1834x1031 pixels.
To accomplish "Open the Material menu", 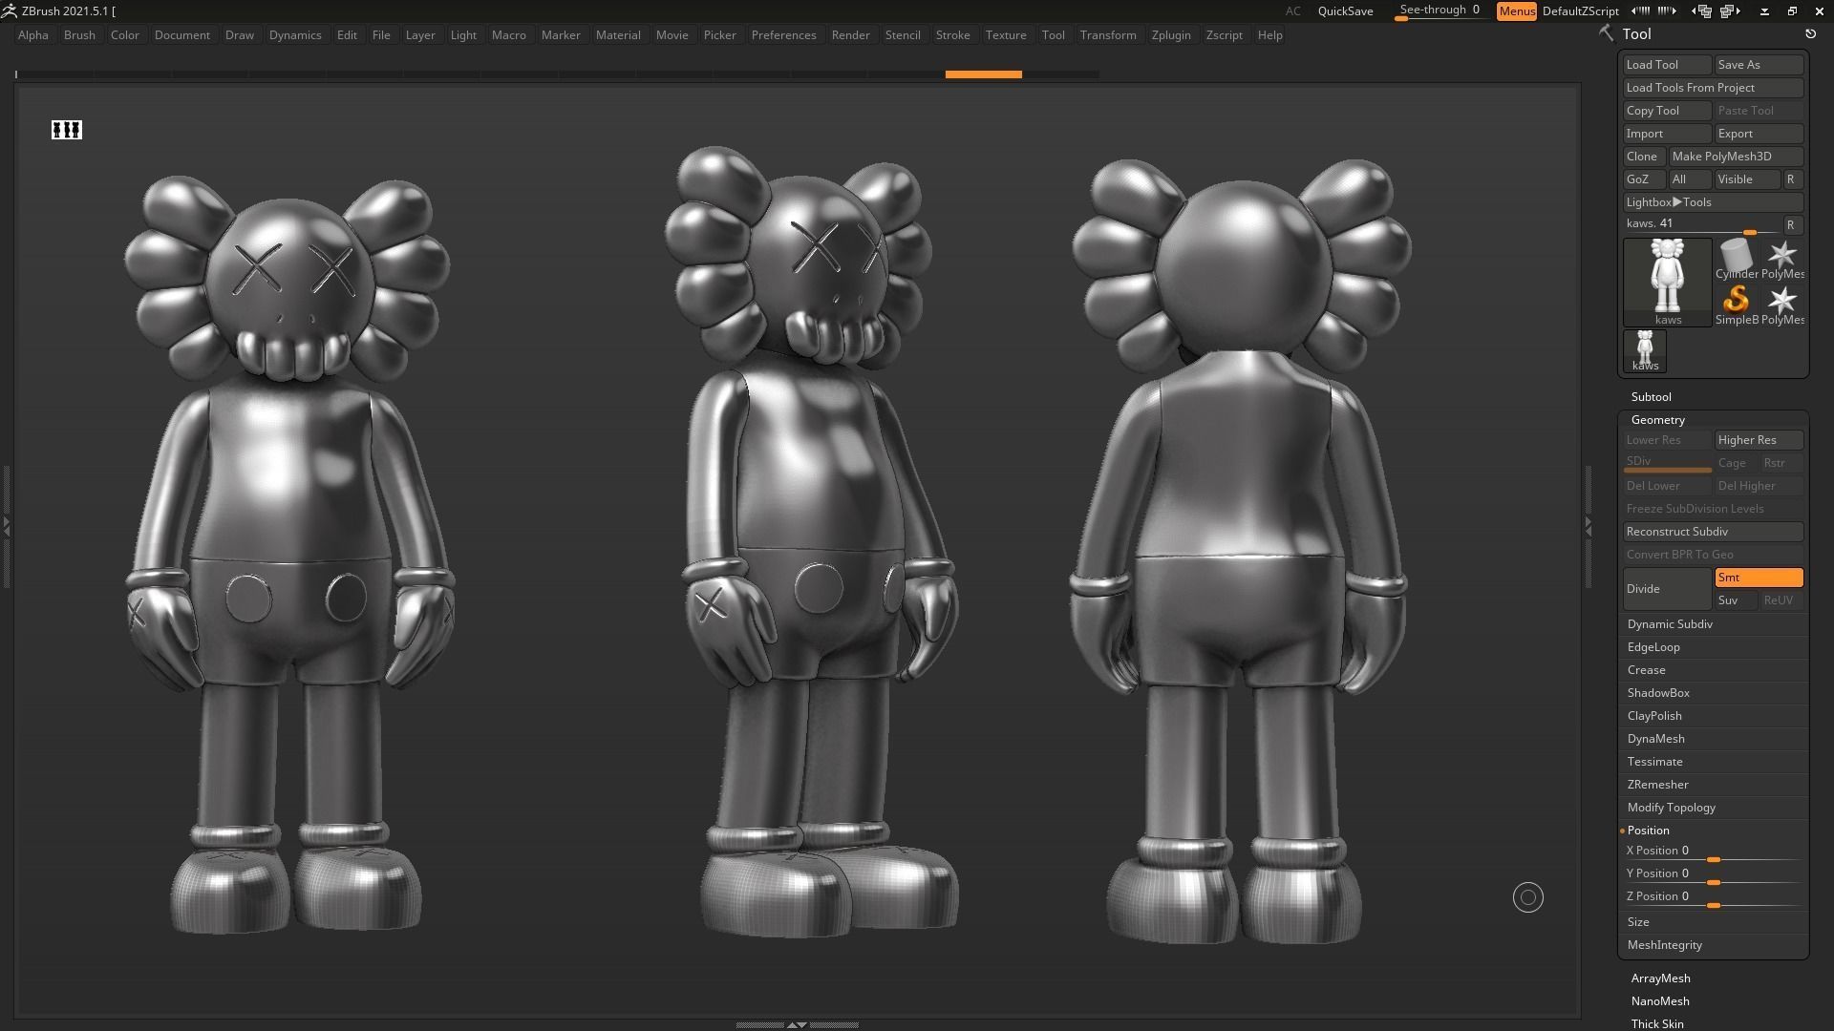I will pyautogui.click(x=618, y=35).
